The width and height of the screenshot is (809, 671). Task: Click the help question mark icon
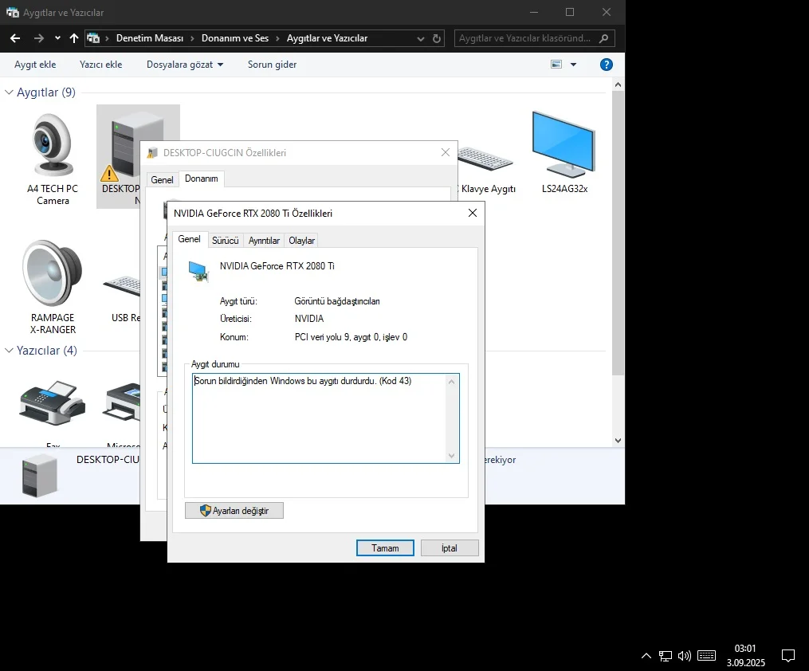tap(607, 65)
